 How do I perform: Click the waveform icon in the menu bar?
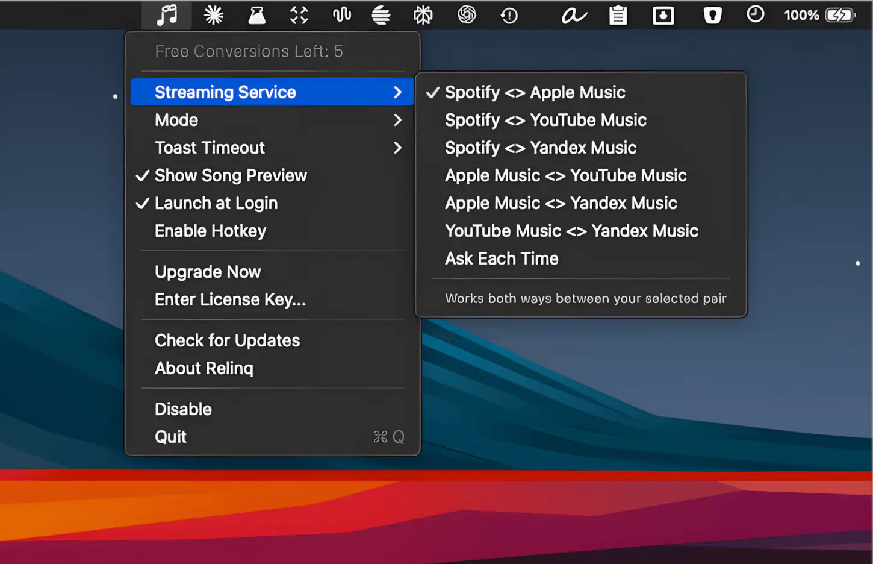(342, 15)
